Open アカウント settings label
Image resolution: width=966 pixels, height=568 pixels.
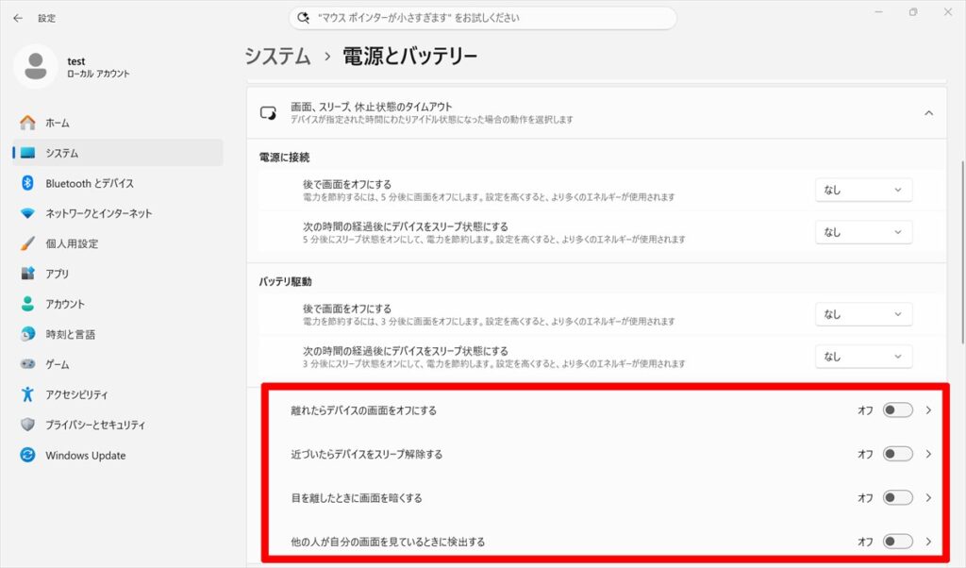65,304
